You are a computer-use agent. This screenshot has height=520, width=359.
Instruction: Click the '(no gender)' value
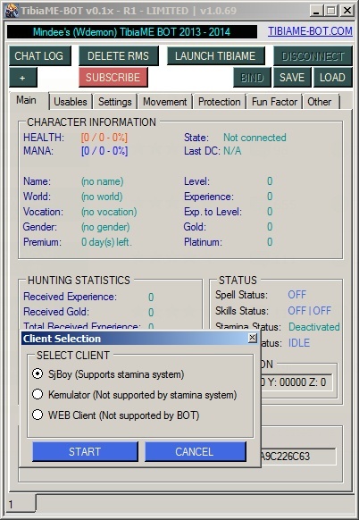105,227
